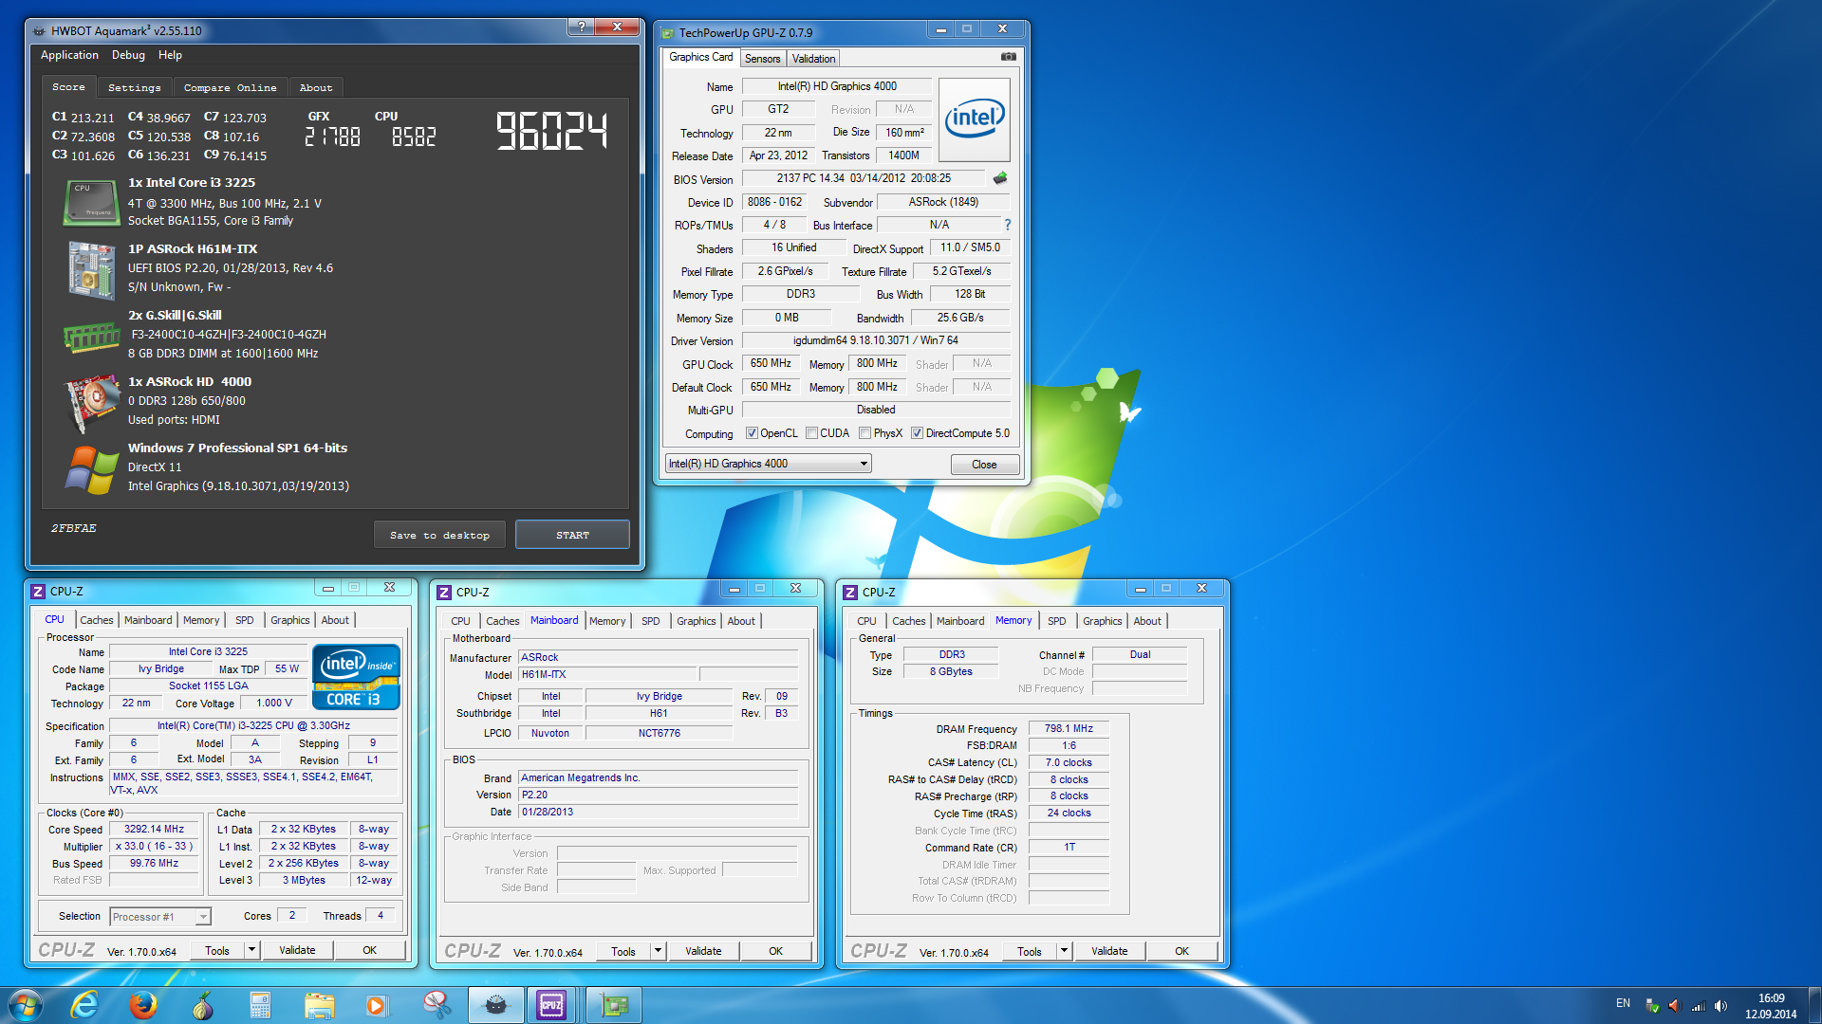Viewport: 1822px width, 1024px height.
Task: Click Validate in the CPU-Z CPU window
Action: click(x=297, y=950)
